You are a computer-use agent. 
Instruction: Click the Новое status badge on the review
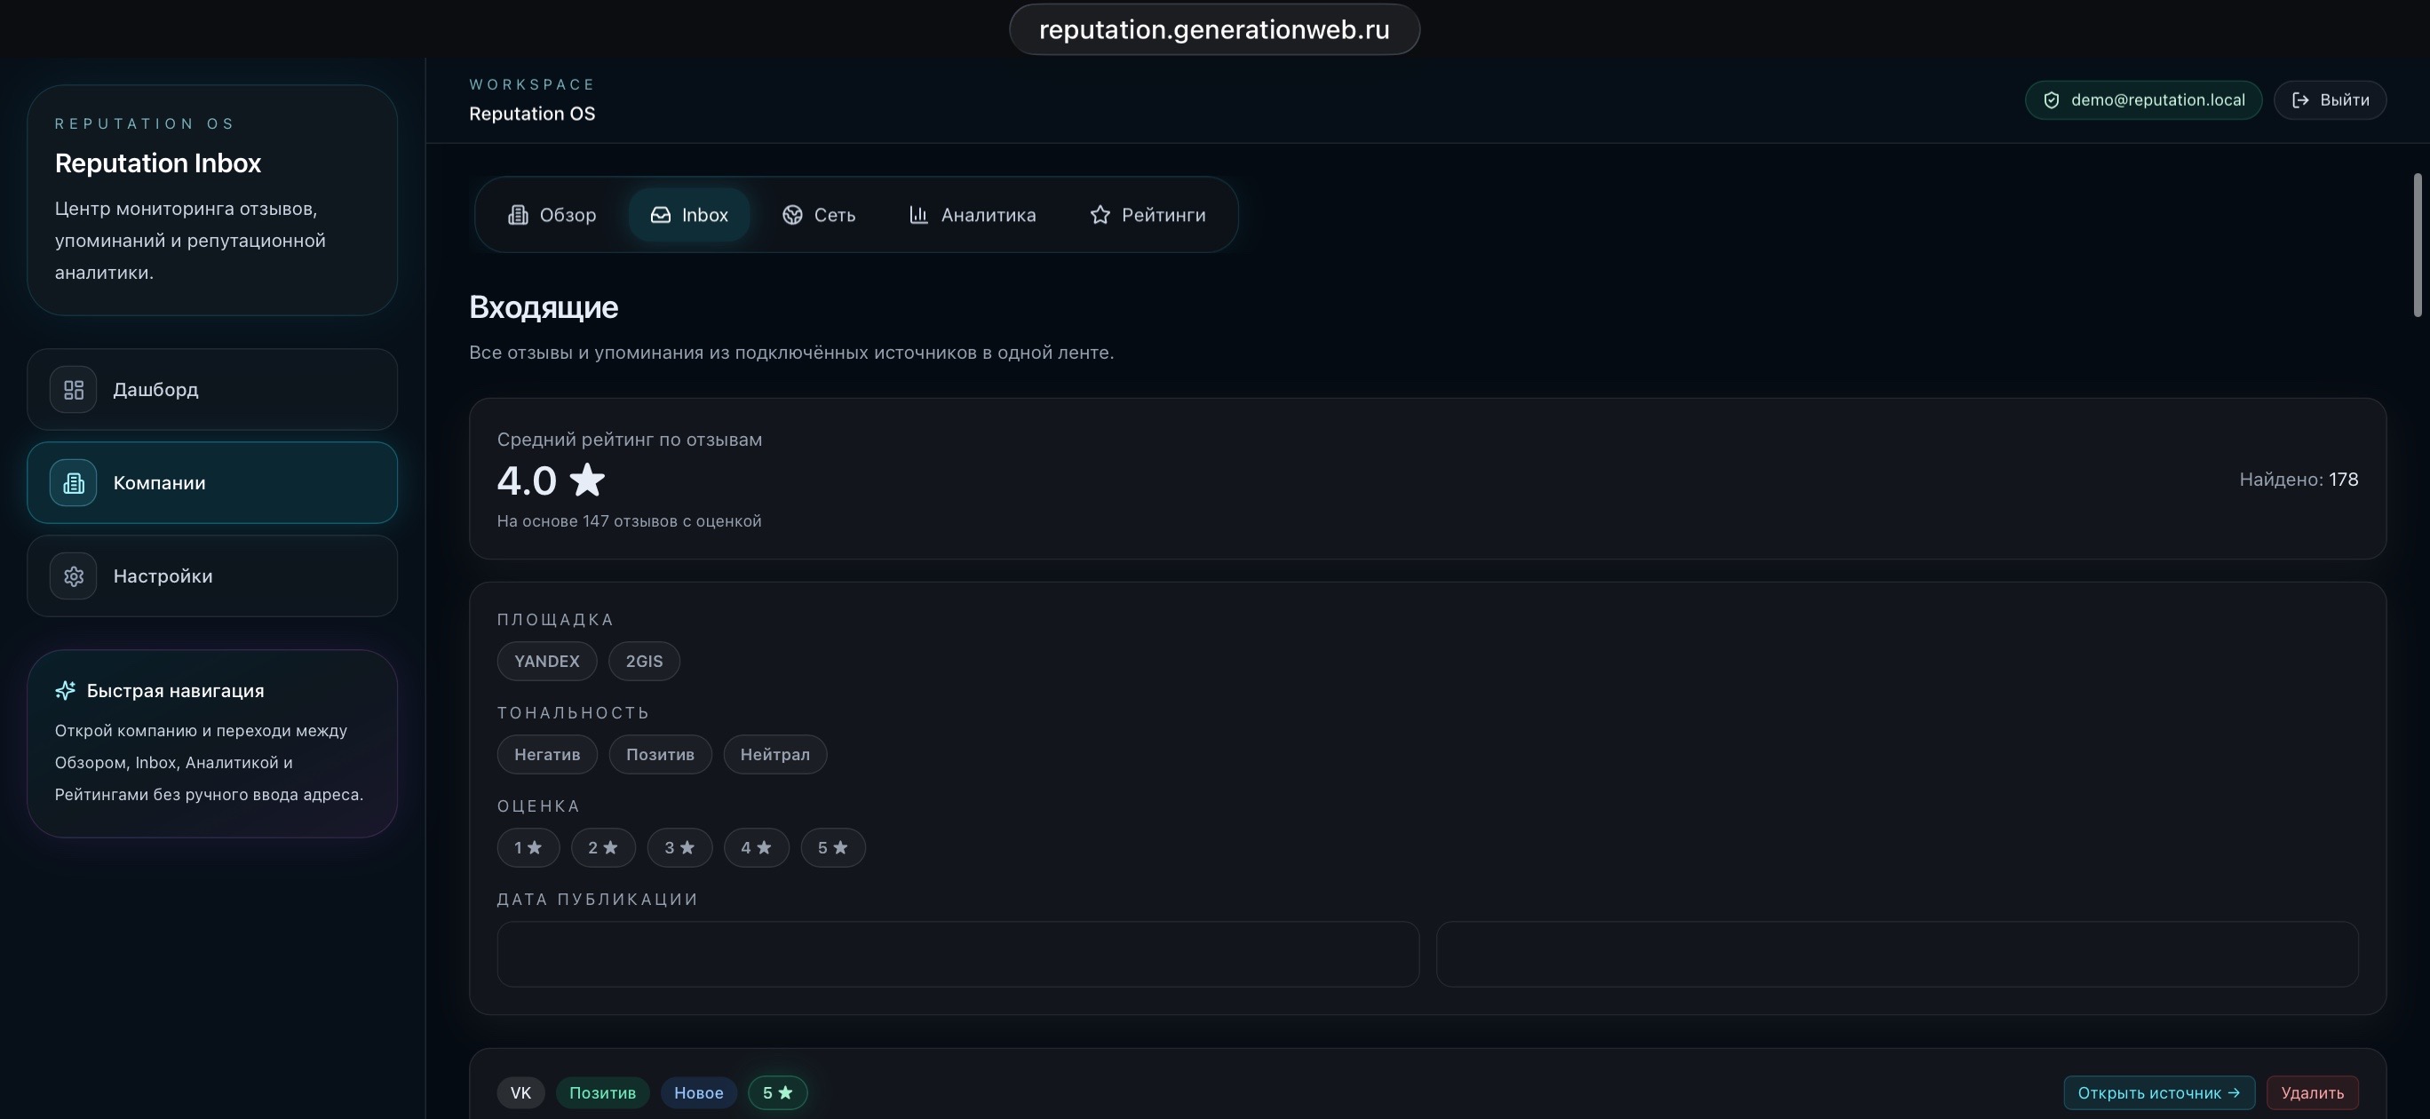tap(698, 1092)
